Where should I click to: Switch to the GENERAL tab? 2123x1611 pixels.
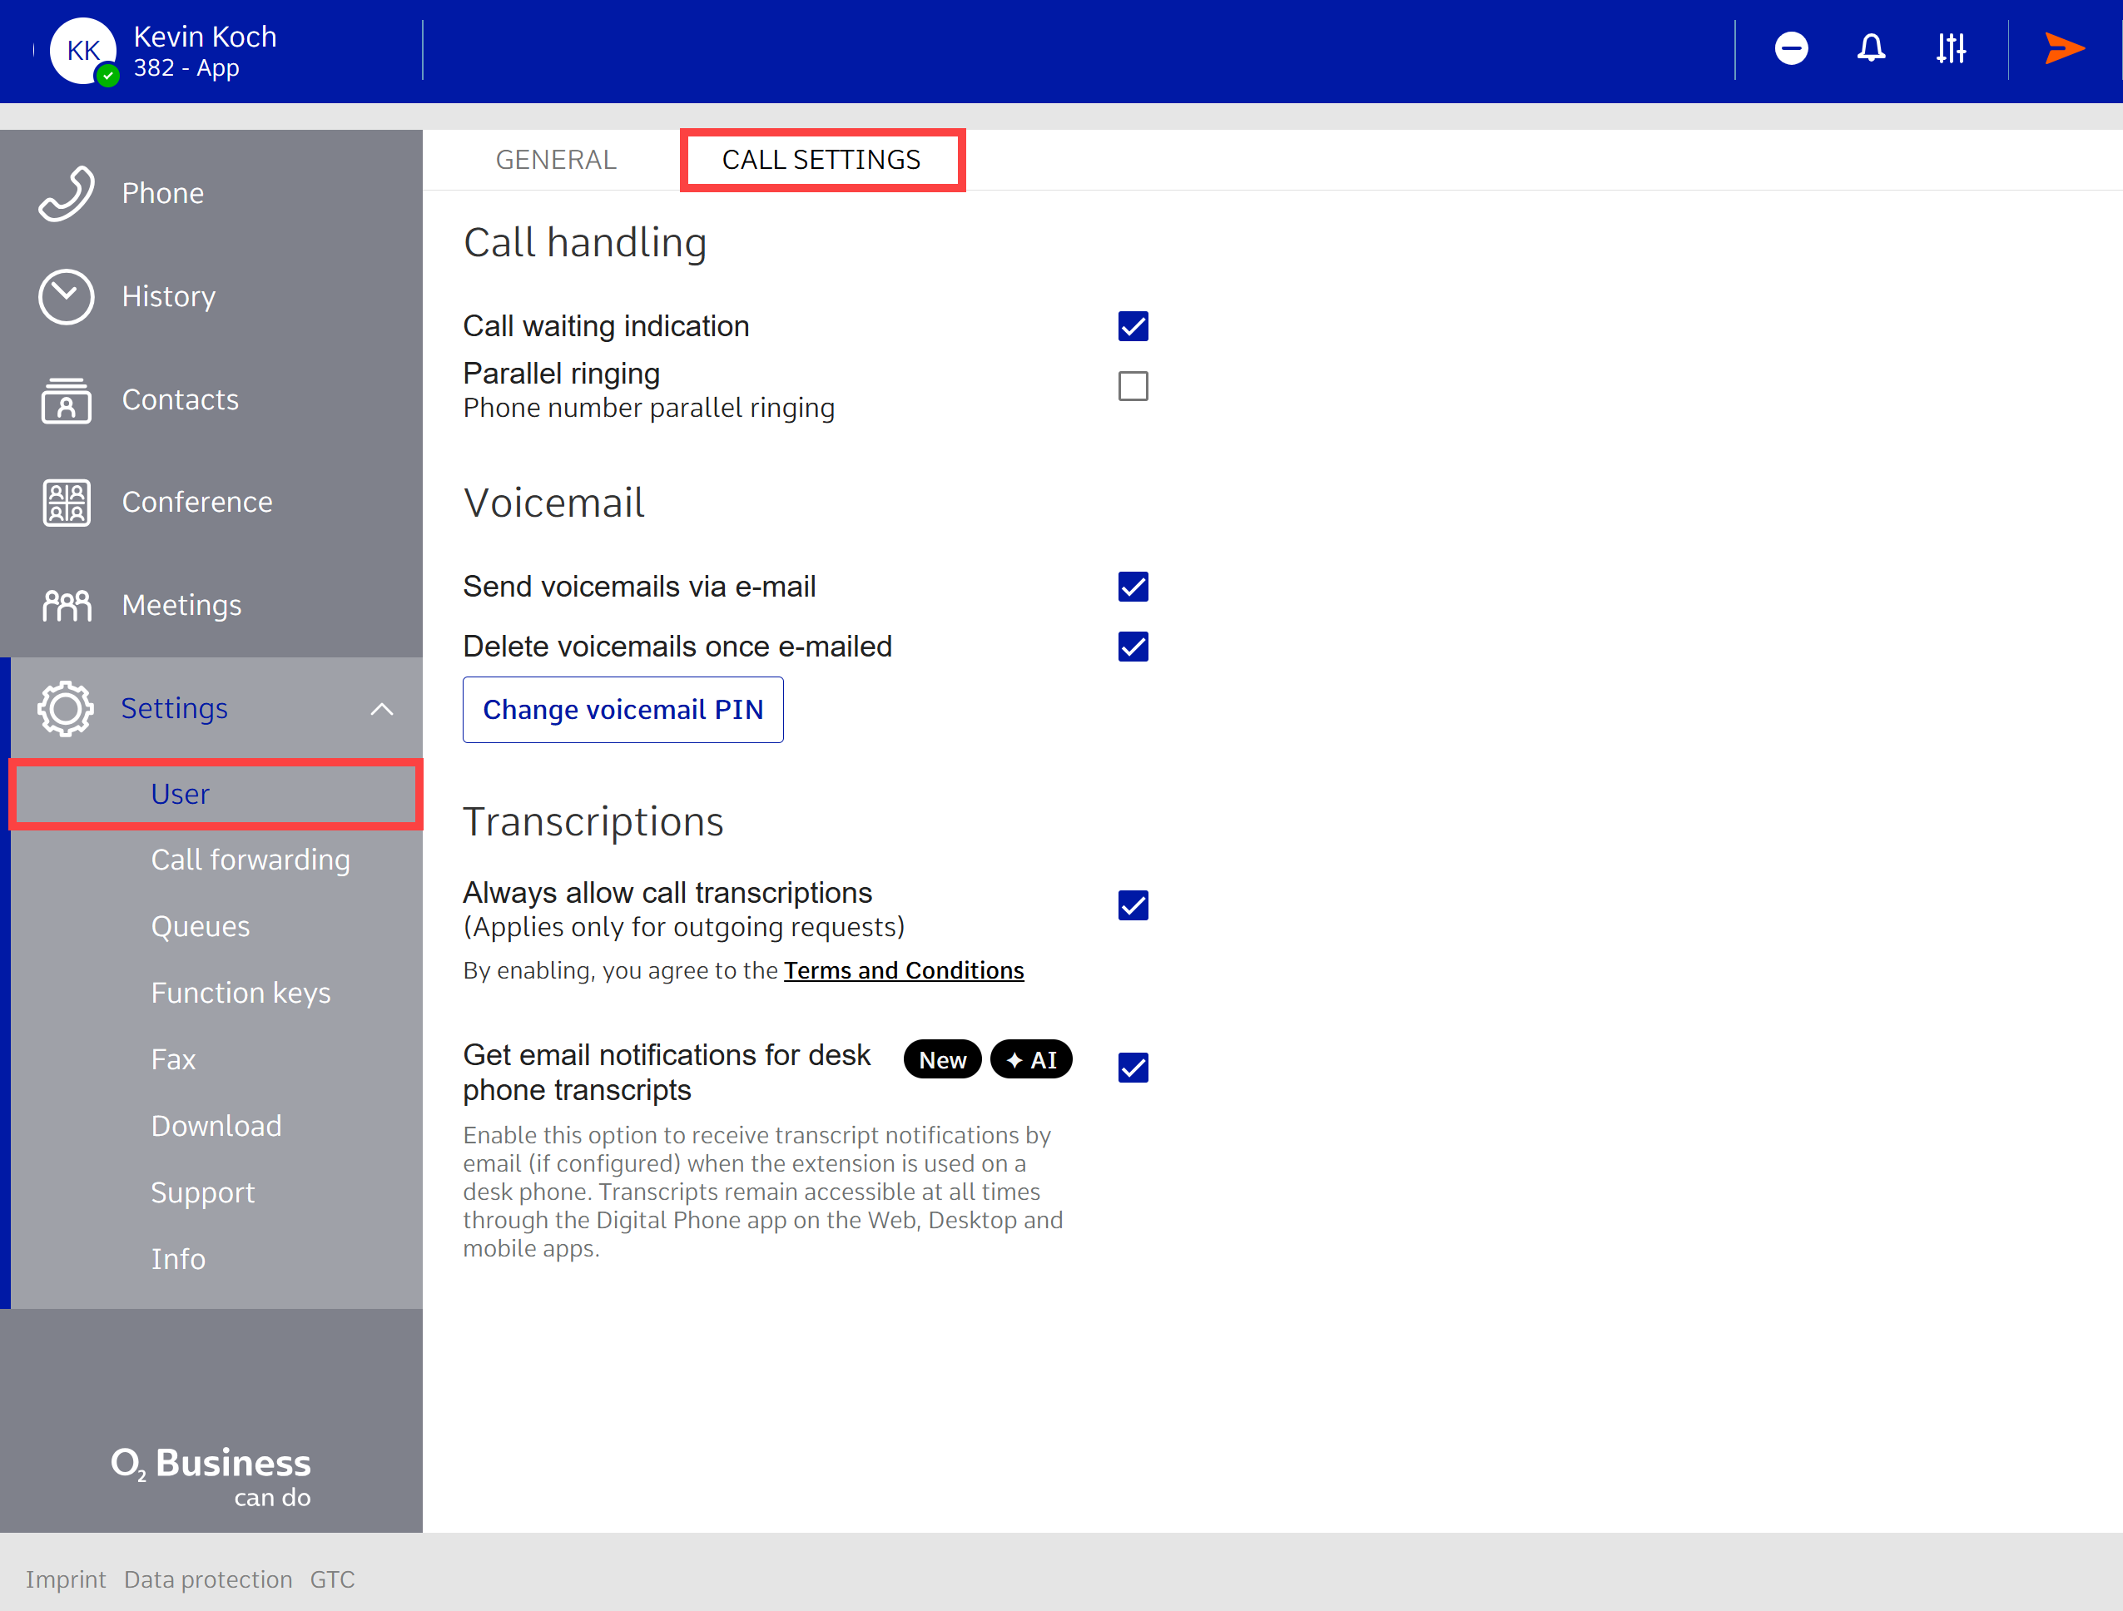pos(556,159)
